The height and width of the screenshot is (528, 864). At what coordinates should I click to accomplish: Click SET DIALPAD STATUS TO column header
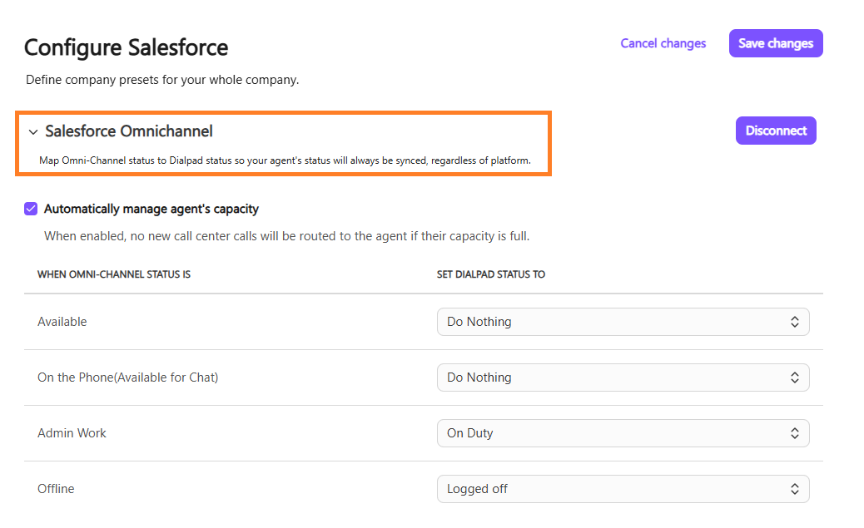click(491, 274)
